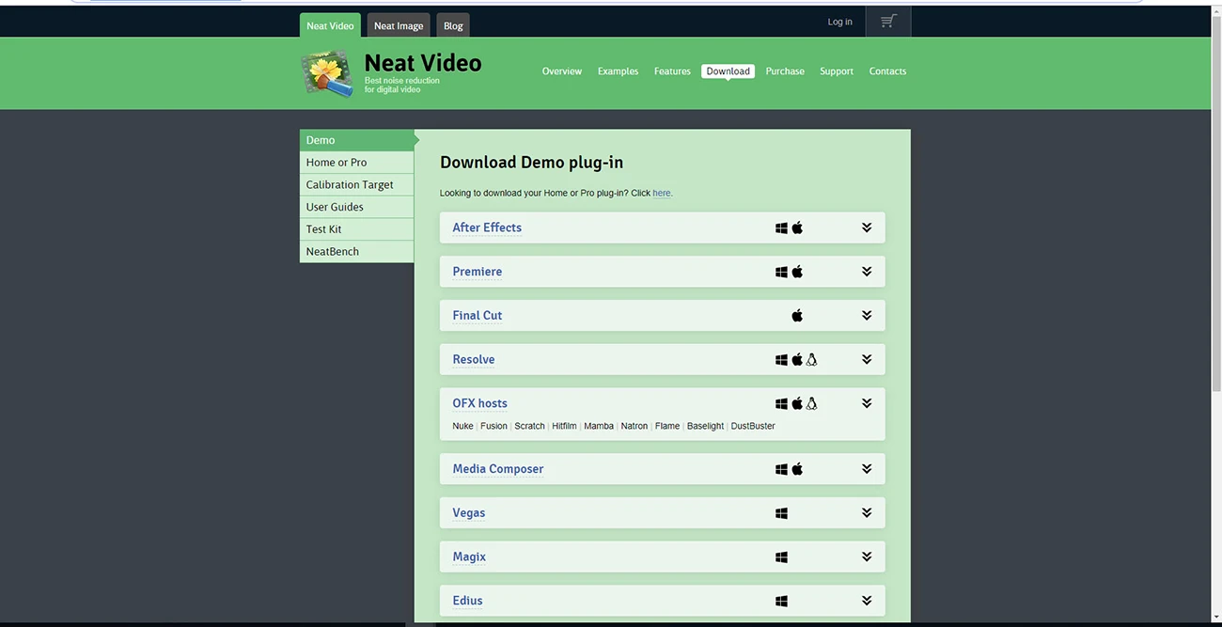Click Windows icon in After Effects row

point(781,227)
